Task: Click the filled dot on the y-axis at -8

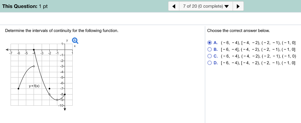Action: click(x=65, y=94)
